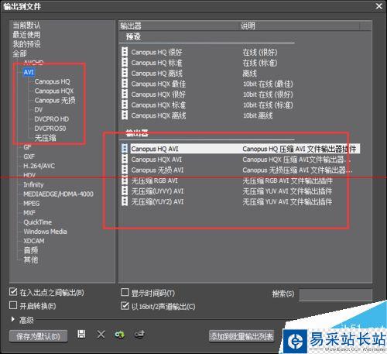Viewport: 387px width, 354px height.
Task: Click the green import preset icon
Action: point(120,335)
